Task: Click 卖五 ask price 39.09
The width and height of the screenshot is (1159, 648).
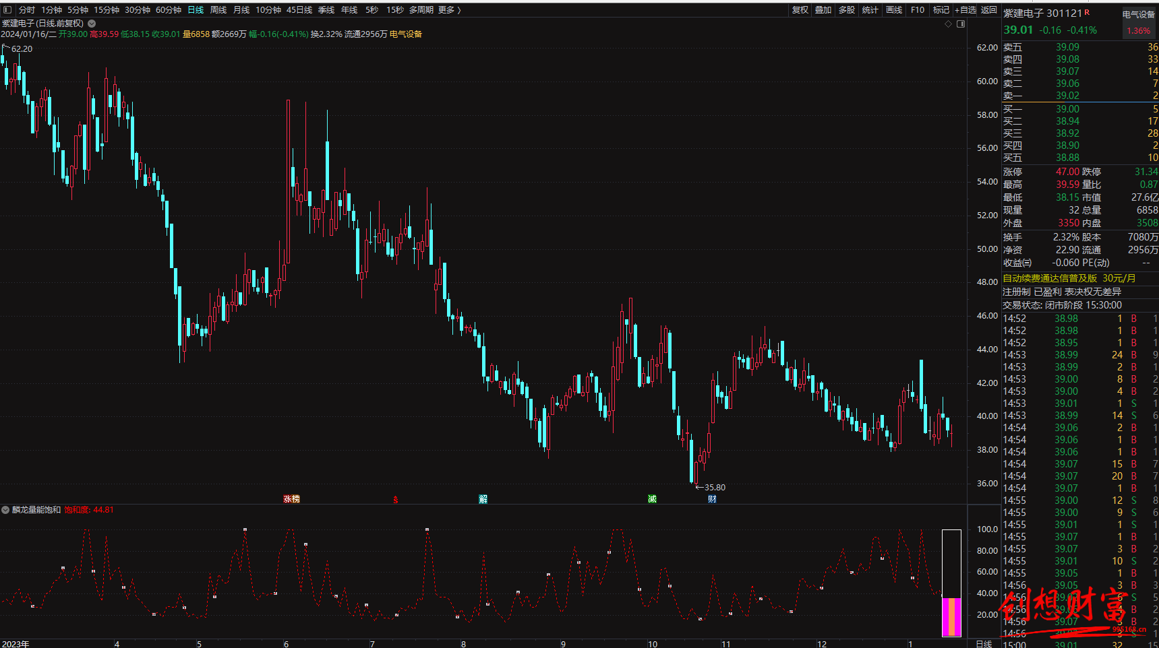Action: pyautogui.click(x=1067, y=47)
